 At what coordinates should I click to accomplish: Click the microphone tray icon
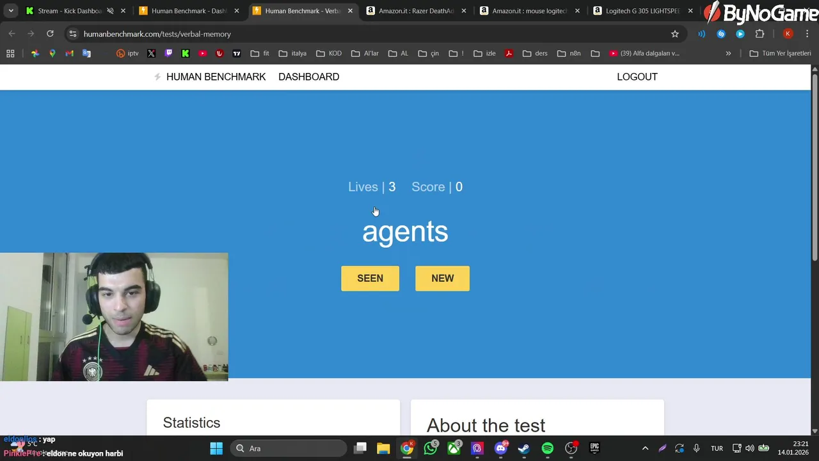696,448
